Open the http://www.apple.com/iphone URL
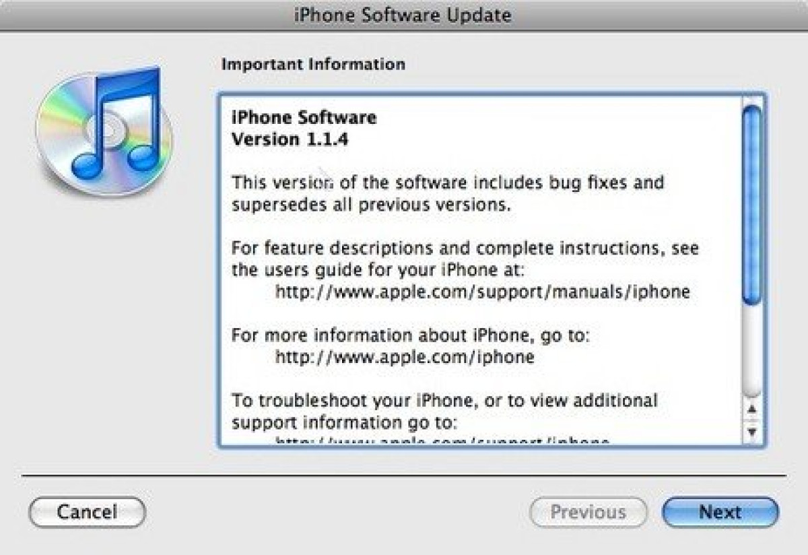The height and width of the screenshot is (555, 808). 405,357
